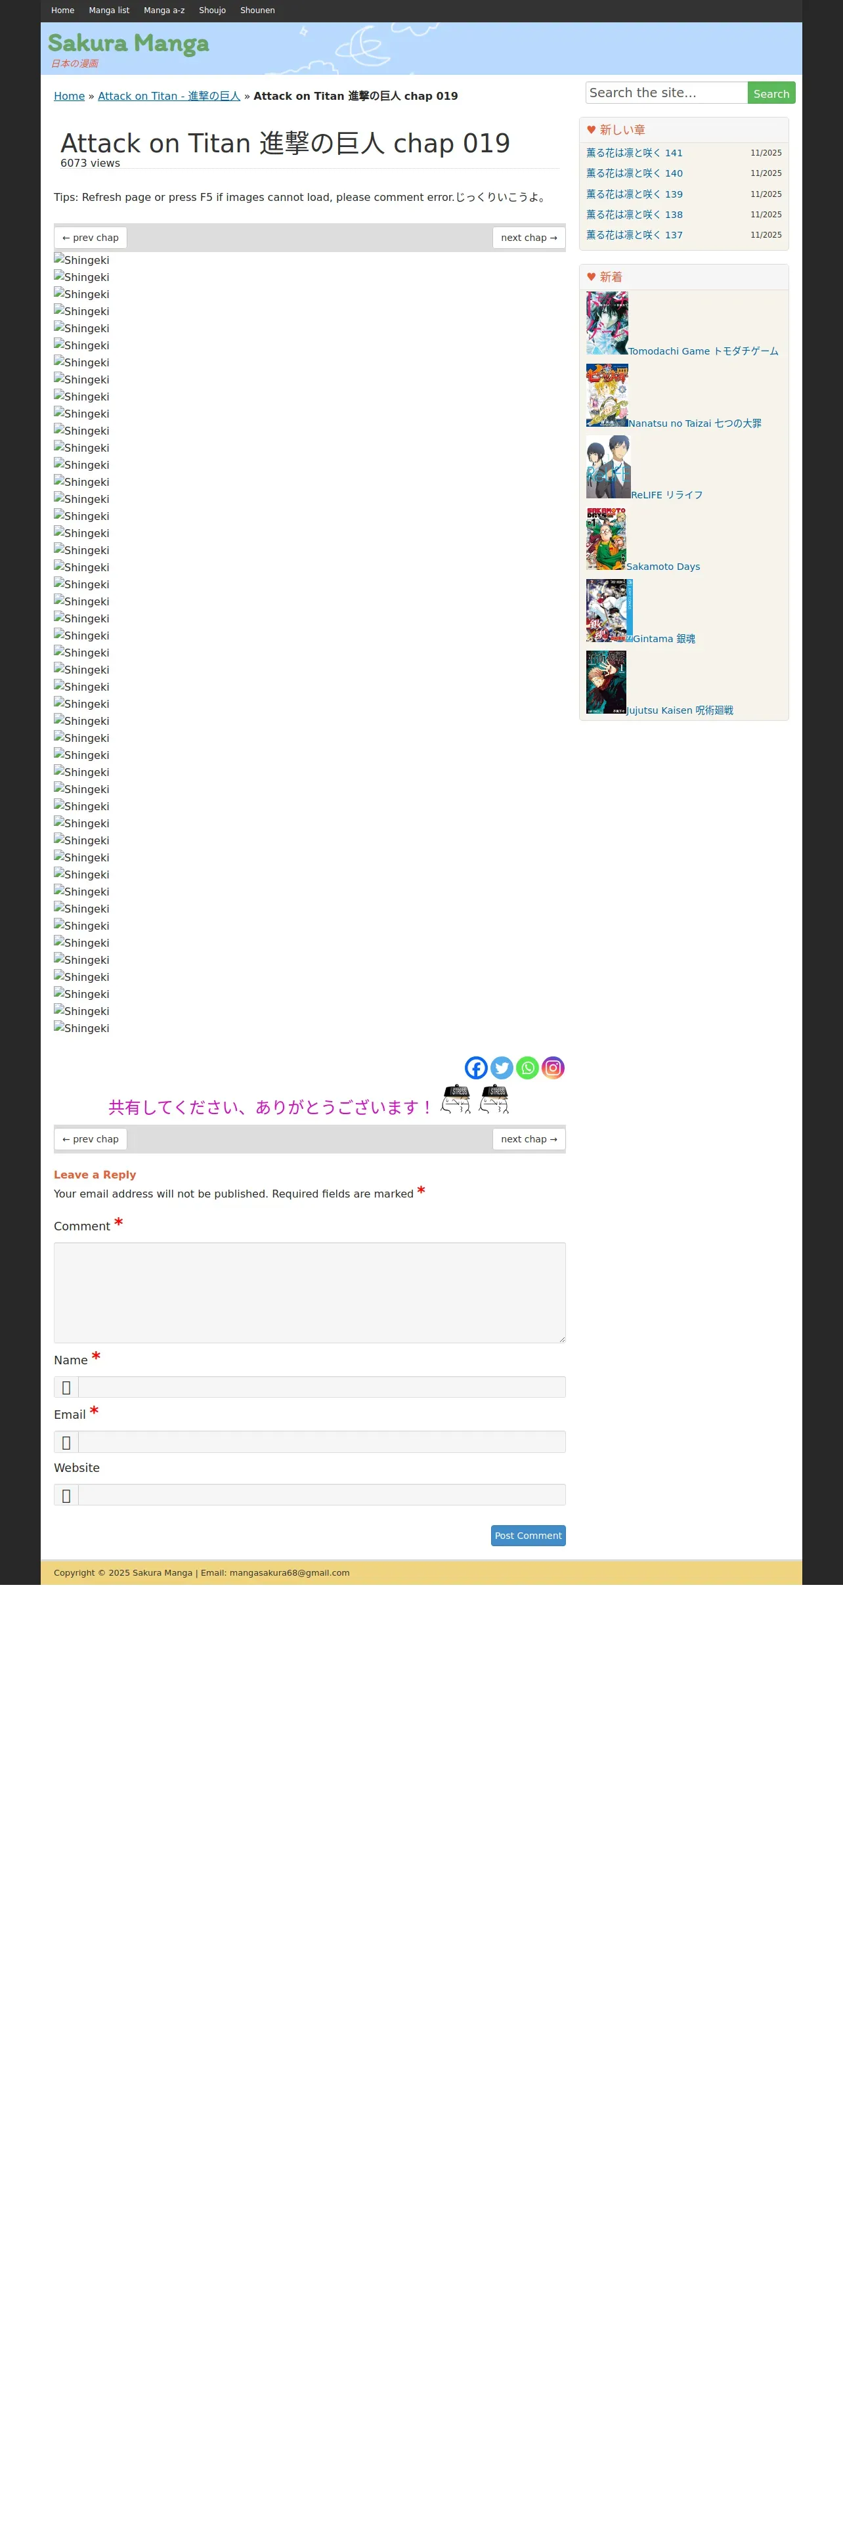Open the Instagram share icon

(x=553, y=1067)
